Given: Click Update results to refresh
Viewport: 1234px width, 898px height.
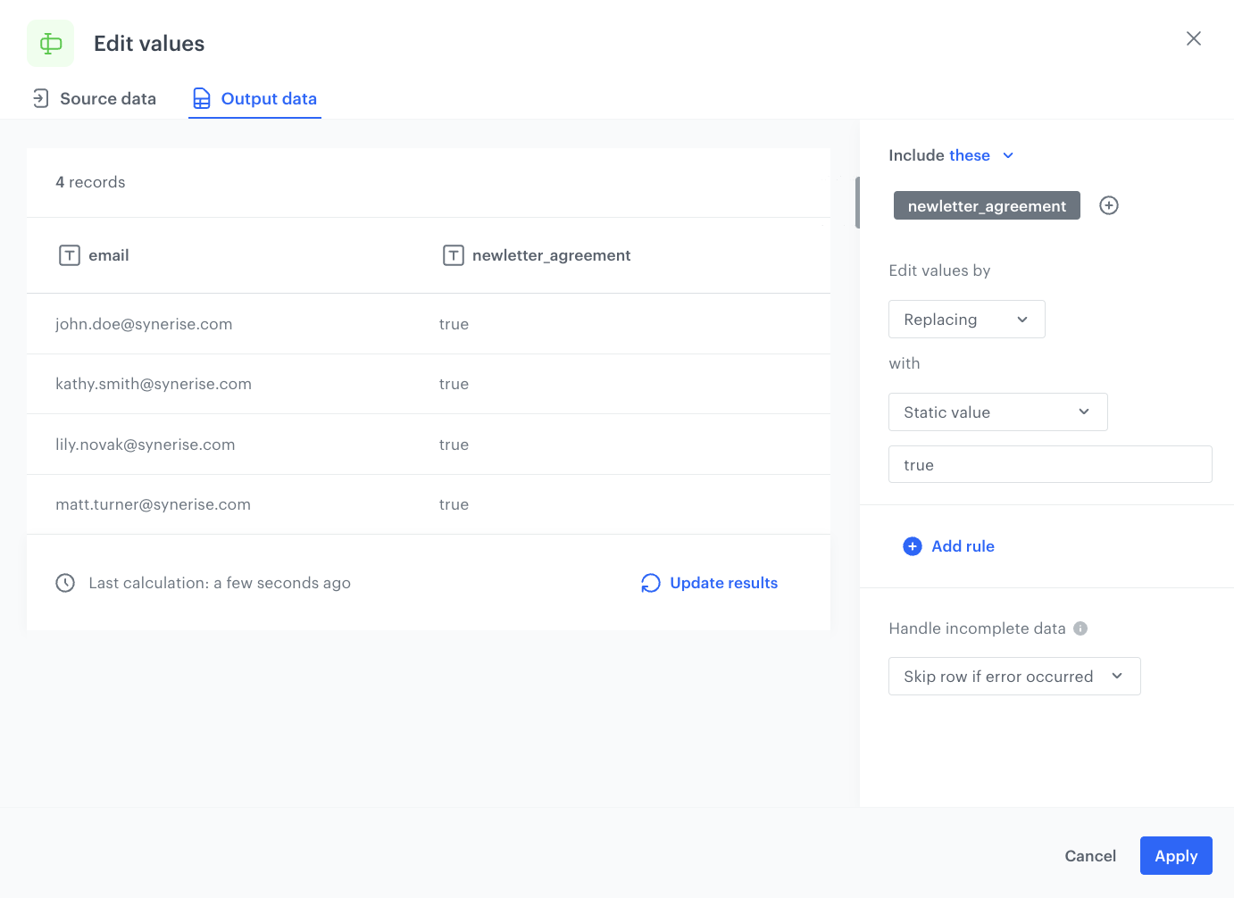Looking at the screenshot, I should (x=710, y=583).
